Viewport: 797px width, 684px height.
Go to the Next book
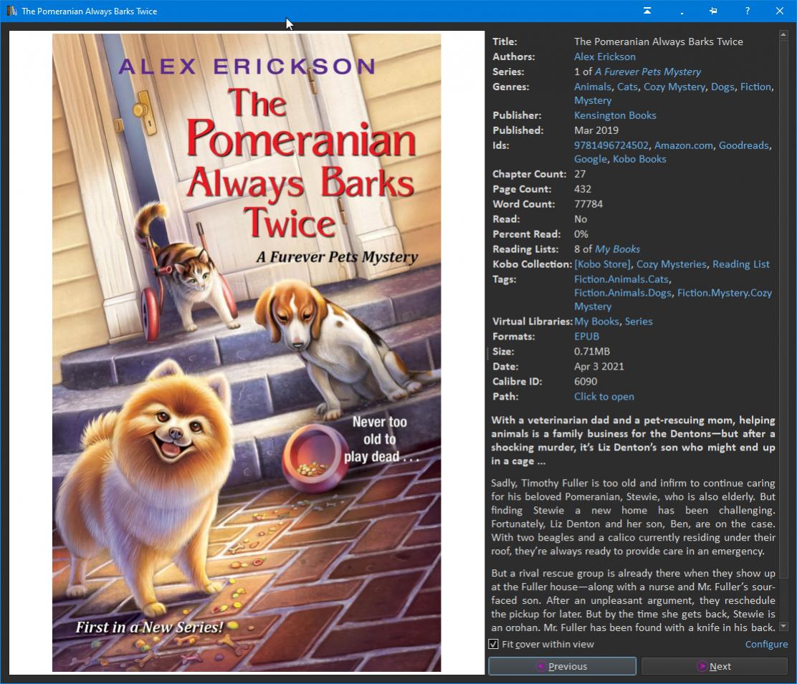[x=714, y=666]
